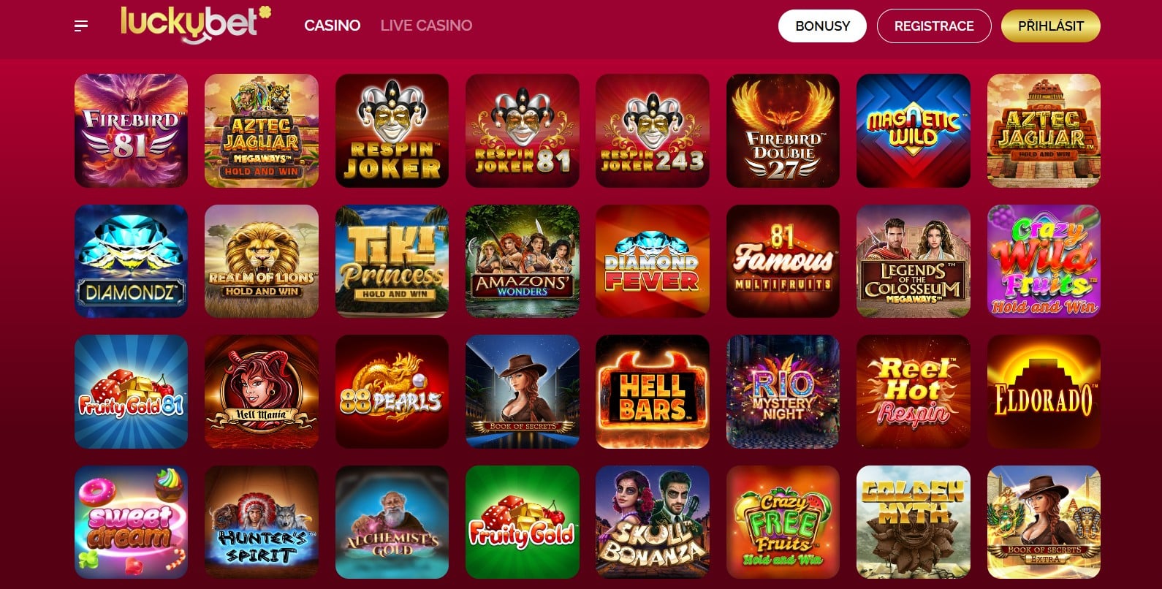Click the PŘIHLÁSIT login button
The image size is (1162, 589).
1051,26
